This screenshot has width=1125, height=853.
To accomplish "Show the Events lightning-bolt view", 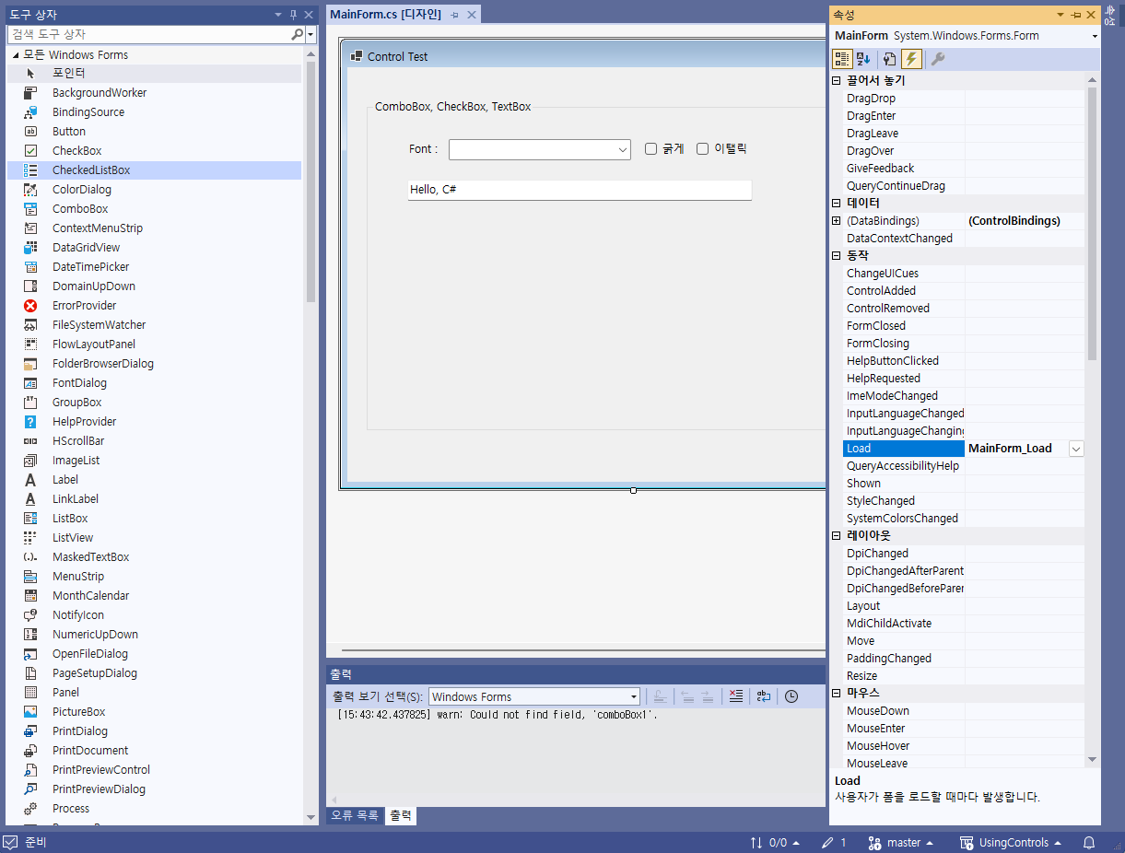I will click(x=911, y=59).
